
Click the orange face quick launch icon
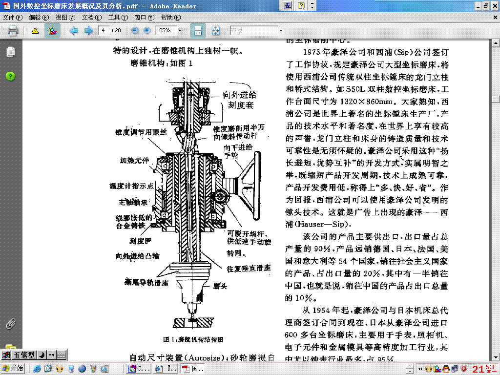coord(60,369)
